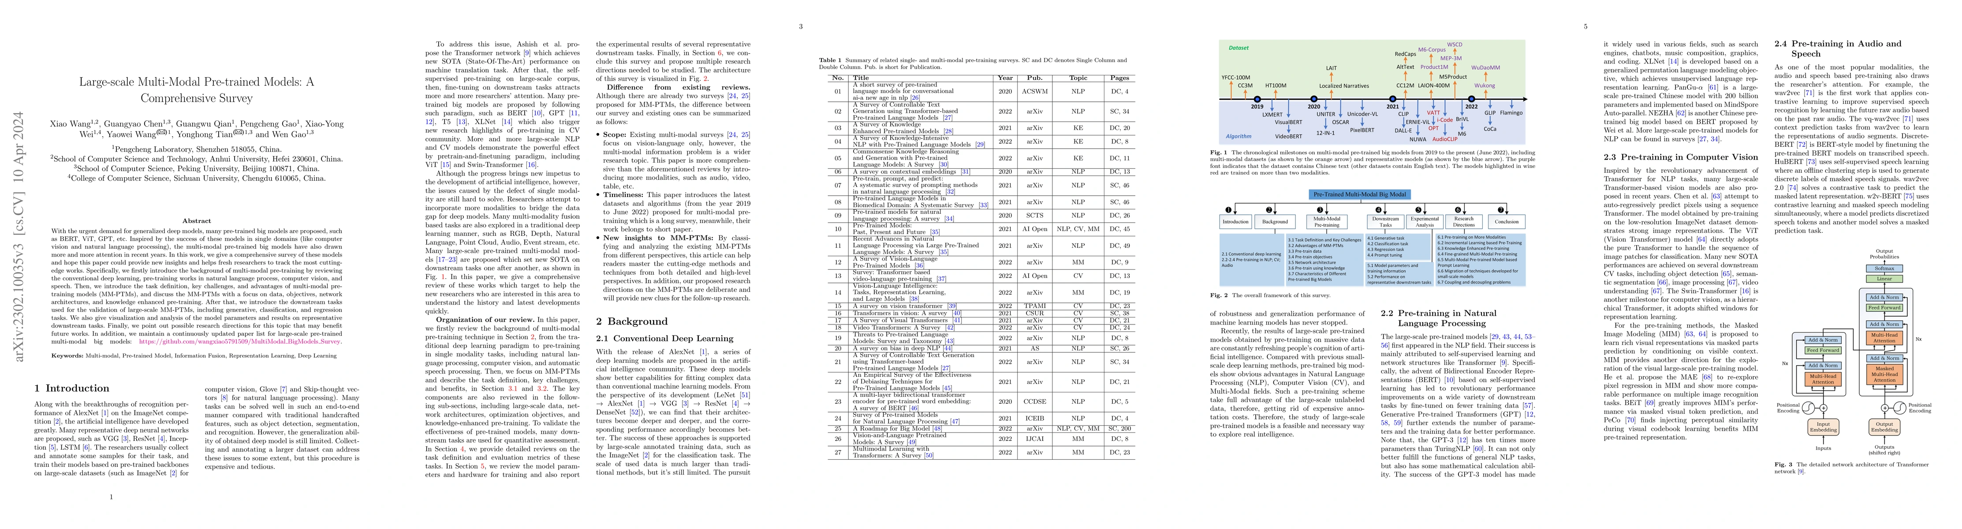
Task: Click 'VisualBERT' model label in Fig. 1
Action: click(1289, 123)
